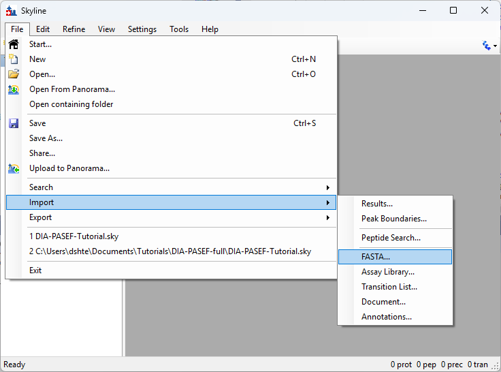Click the Start home icon in File menu

(14, 44)
